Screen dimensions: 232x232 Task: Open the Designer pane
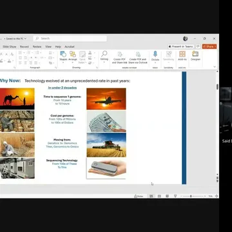click(x=195, y=56)
